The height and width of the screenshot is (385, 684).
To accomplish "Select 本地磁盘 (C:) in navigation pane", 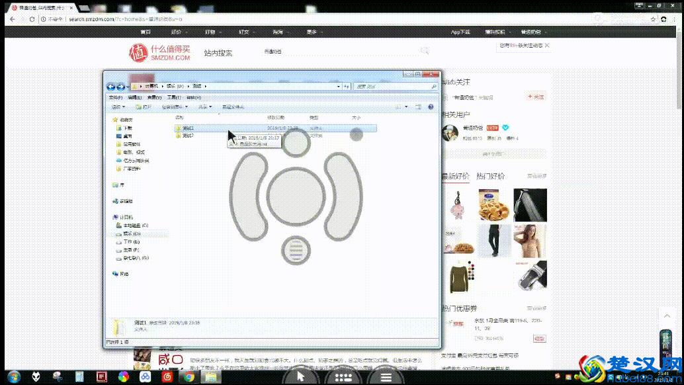I will coord(135,226).
